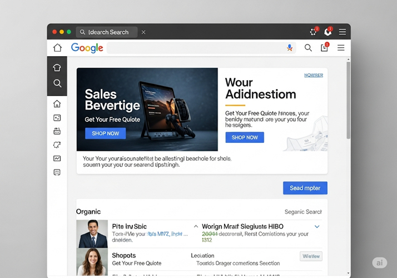Click the grid tiles icon at the sidebar bottom
Image resolution: width=397 pixels, height=278 pixels.
(x=57, y=172)
